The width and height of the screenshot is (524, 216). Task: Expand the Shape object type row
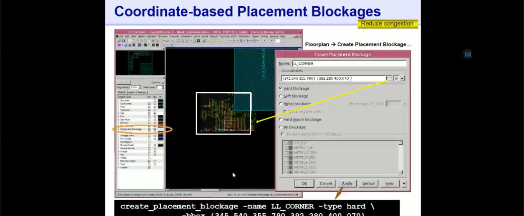tap(119, 152)
